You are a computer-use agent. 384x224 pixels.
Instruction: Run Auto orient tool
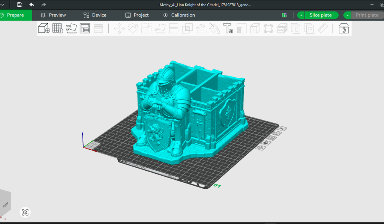click(71, 28)
